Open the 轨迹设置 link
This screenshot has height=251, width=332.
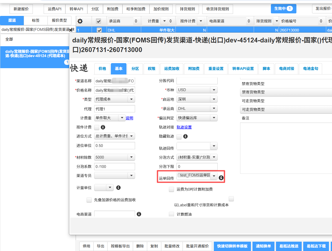tap(184, 127)
